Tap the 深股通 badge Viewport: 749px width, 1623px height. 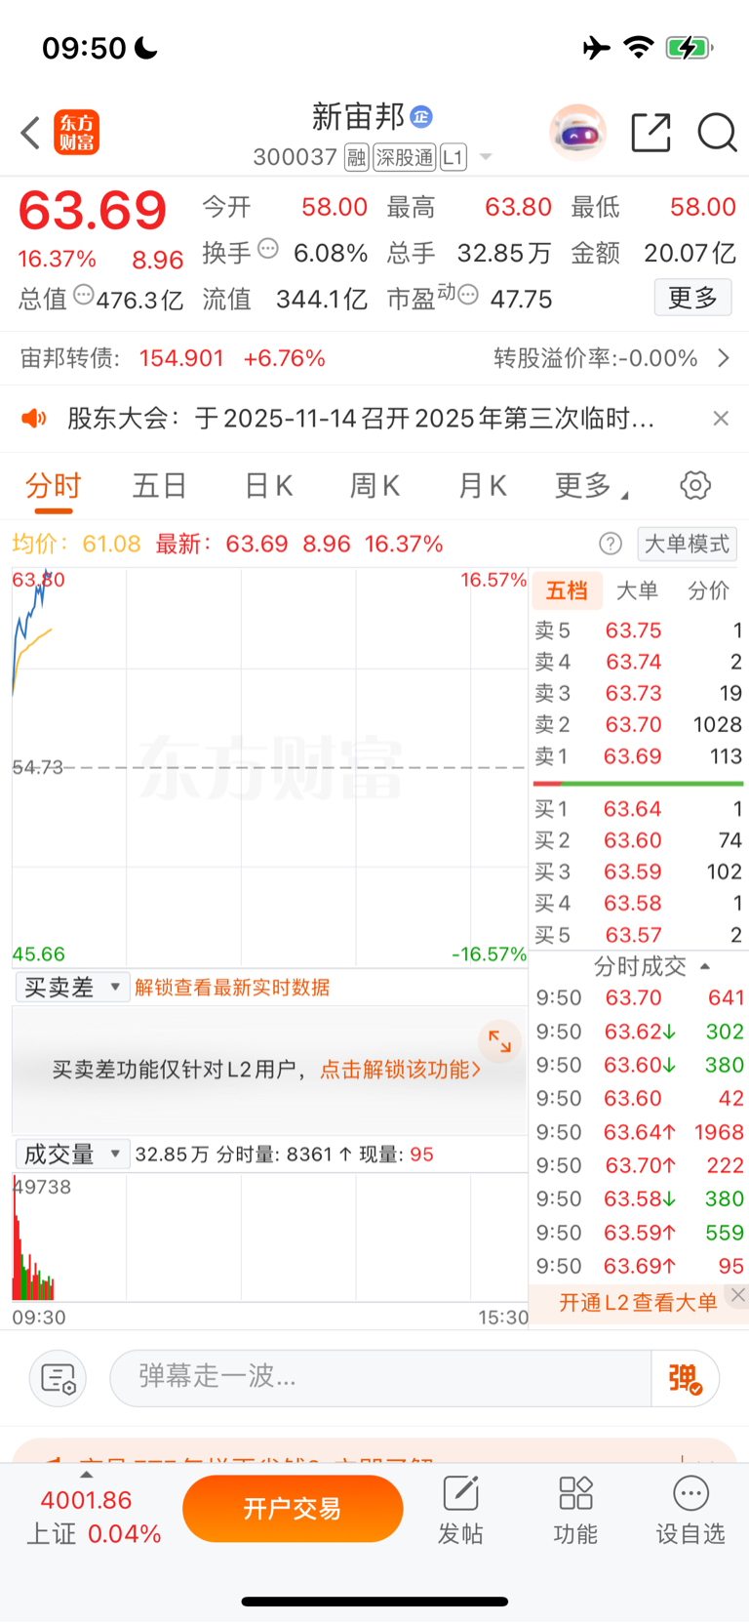405,157
